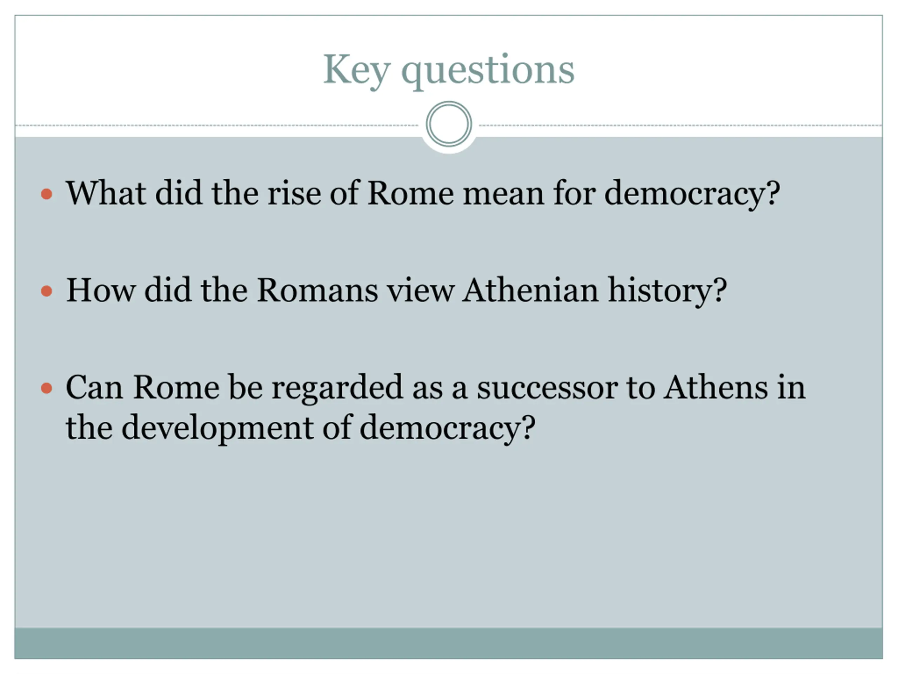Click the empty gray area below the bullets
Image resolution: width=898 pixels, height=674 pixels.
(449, 536)
